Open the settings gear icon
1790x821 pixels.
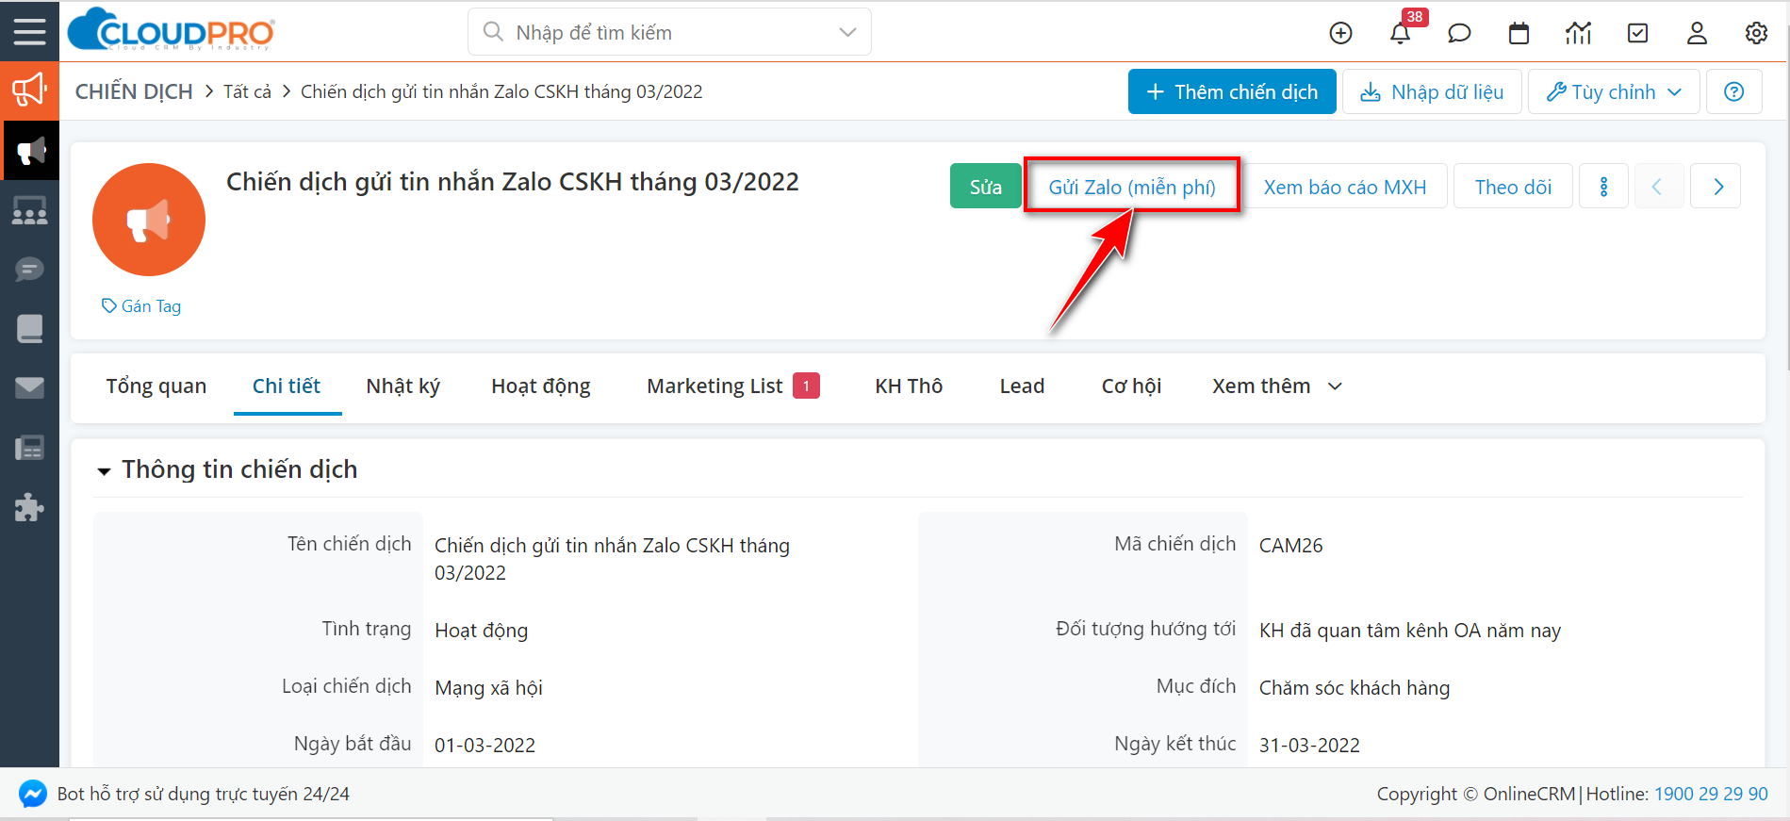pos(1756,33)
